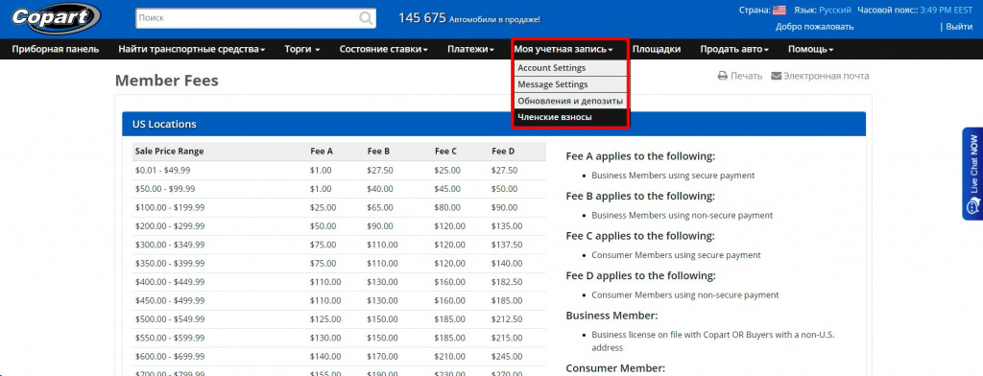983x376 pixels.
Task: Click the Электронная почта link
Action: tap(827, 76)
